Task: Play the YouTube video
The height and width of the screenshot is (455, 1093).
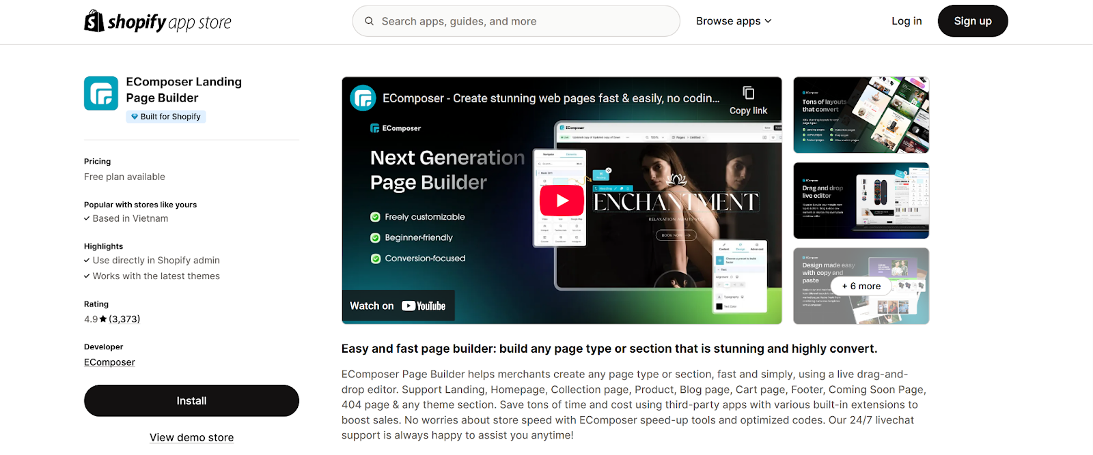Action: tap(562, 201)
